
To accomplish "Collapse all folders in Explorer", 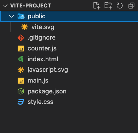I will (x=131, y=6).
